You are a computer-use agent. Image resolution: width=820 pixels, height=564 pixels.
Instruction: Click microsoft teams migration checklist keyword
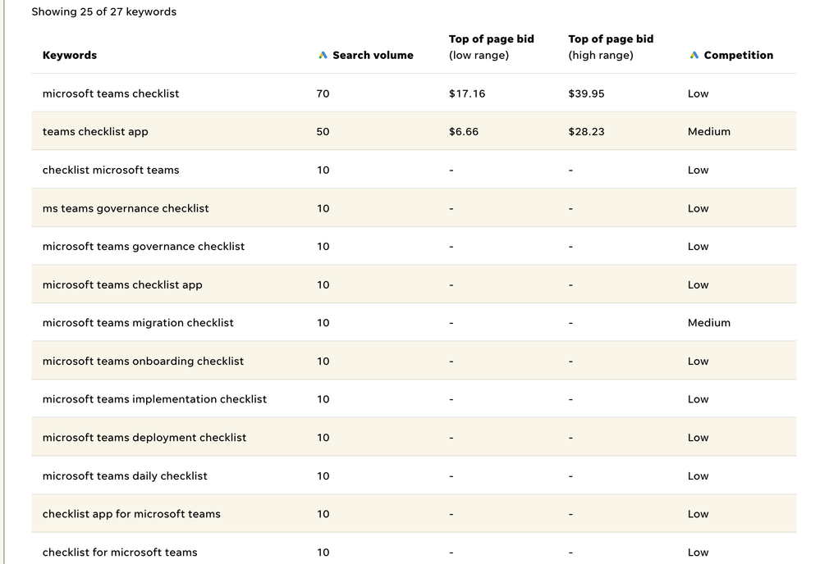tap(138, 323)
